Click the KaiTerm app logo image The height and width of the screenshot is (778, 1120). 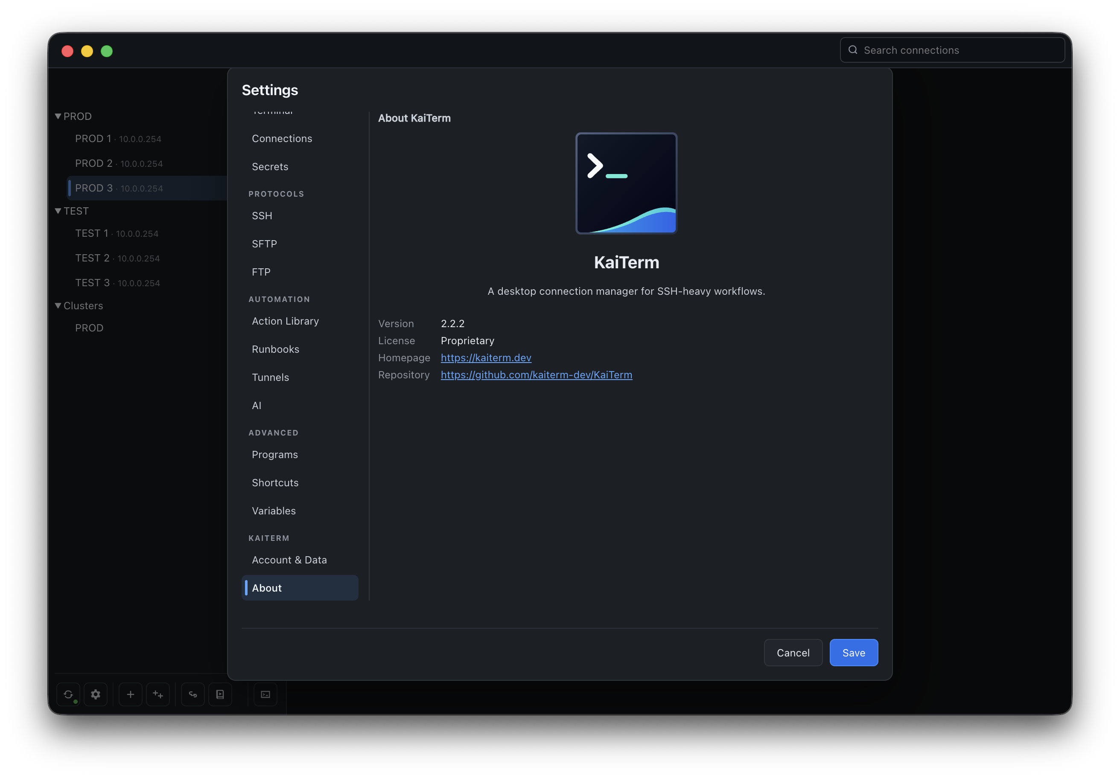click(626, 183)
